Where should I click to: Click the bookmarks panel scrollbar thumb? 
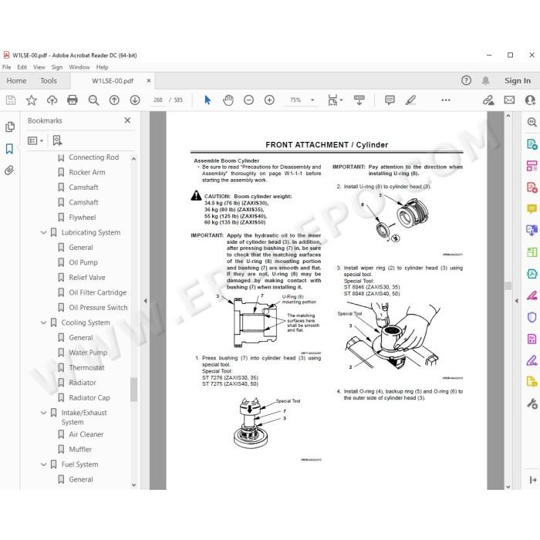coord(133,390)
